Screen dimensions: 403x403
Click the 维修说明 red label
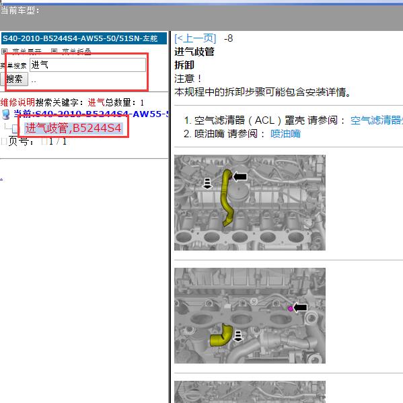coord(17,102)
